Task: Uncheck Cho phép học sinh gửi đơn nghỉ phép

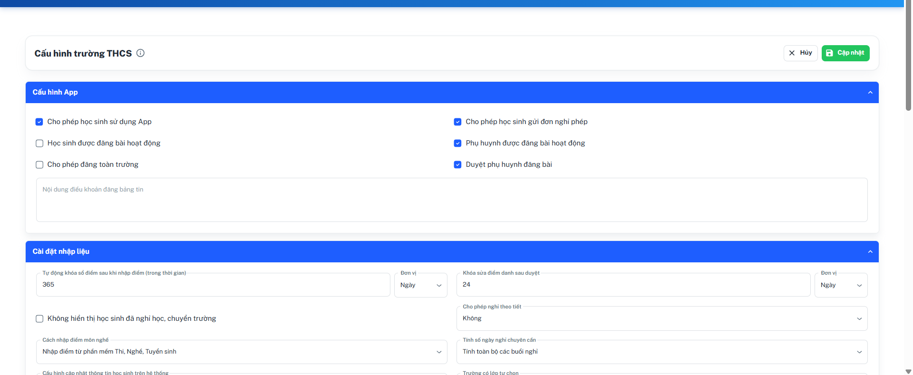Action: tap(458, 122)
